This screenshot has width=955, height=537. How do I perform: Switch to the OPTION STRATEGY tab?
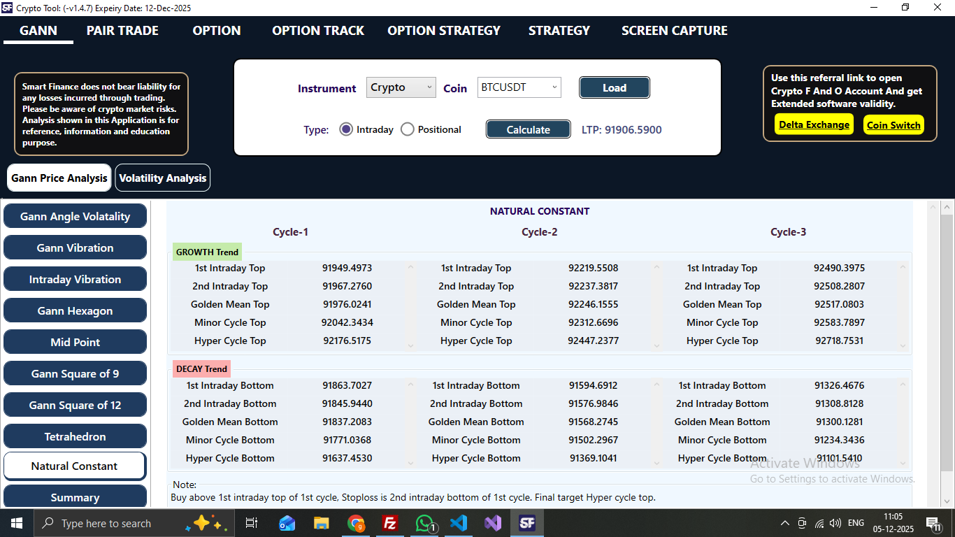443,31
